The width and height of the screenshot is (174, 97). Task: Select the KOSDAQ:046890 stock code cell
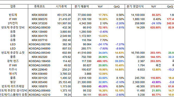pos(39,48)
